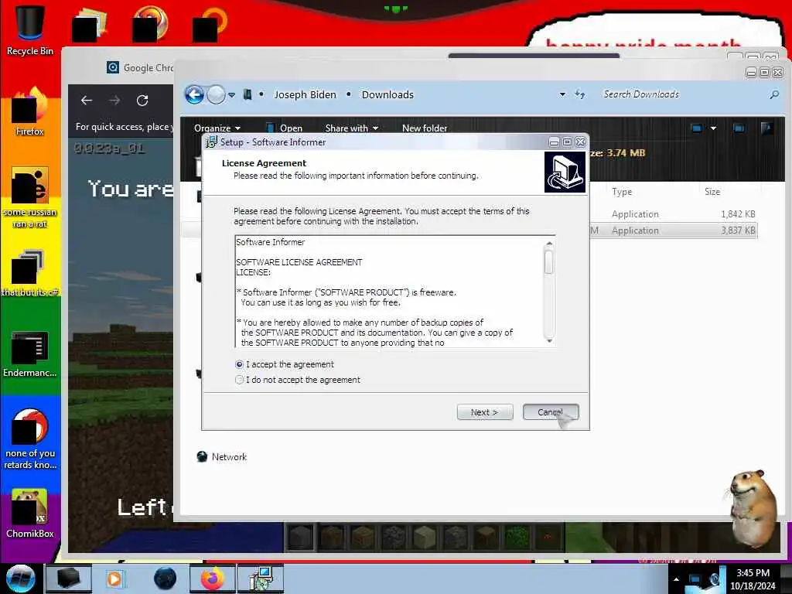The image size is (792, 594).
Task: Open the recent pages arrow beside forward
Action: tap(231, 95)
